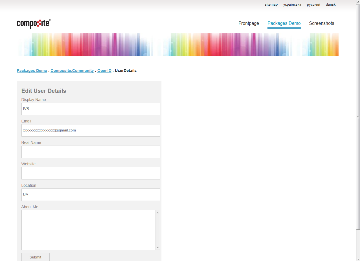Open the Frontpage menu item

pos(249,23)
